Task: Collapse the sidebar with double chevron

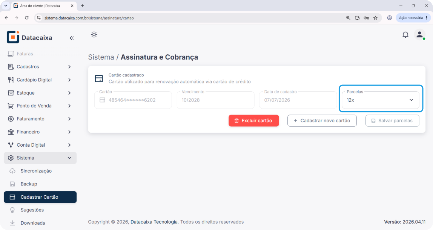Action: pyautogui.click(x=72, y=38)
